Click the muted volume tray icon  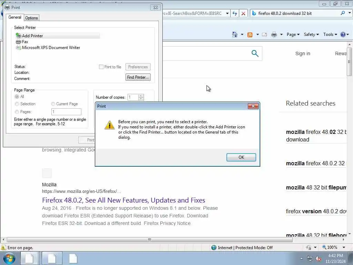(318, 259)
